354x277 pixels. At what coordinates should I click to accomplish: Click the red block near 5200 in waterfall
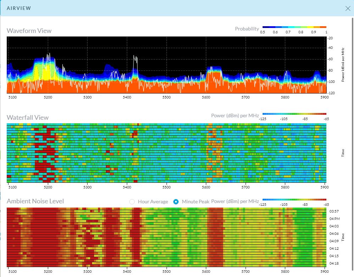tap(43, 166)
